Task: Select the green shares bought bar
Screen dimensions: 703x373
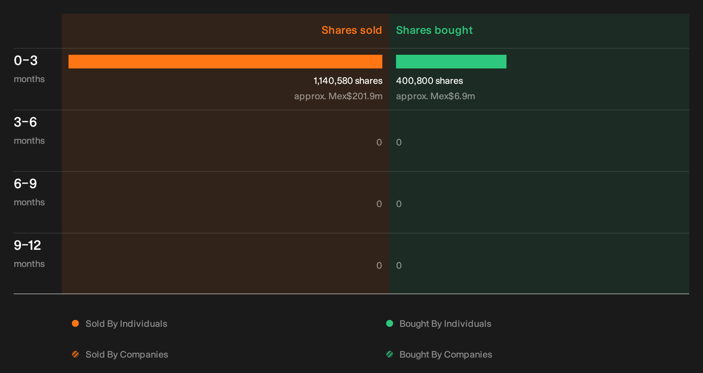Action: click(x=451, y=62)
